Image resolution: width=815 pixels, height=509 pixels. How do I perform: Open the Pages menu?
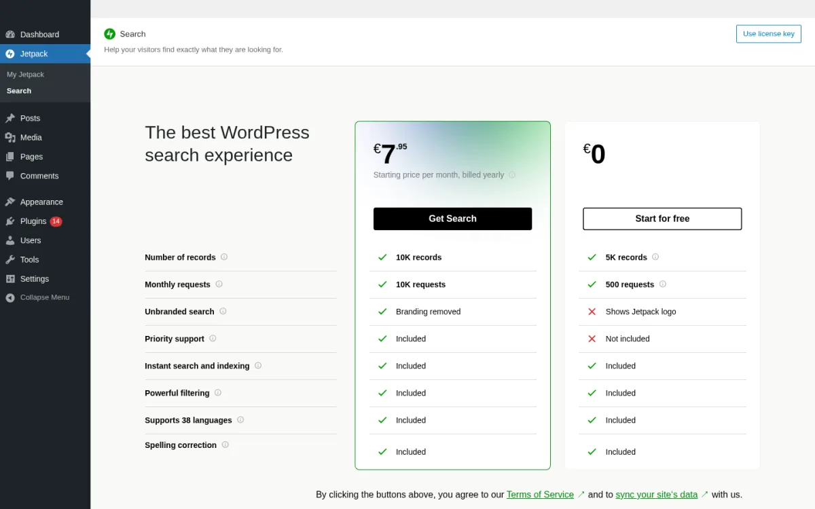point(45,157)
